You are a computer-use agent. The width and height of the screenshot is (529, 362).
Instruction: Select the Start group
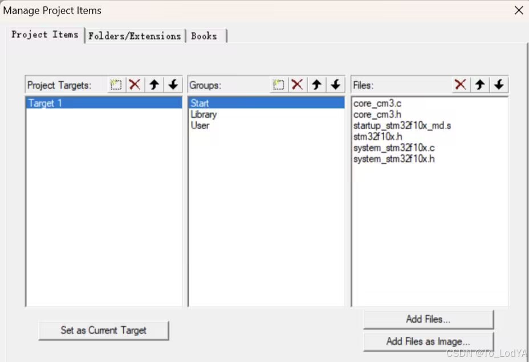267,103
